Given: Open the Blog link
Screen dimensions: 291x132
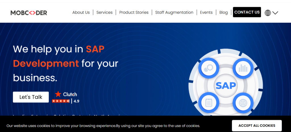Looking at the screenshot, I should [223, 12].
